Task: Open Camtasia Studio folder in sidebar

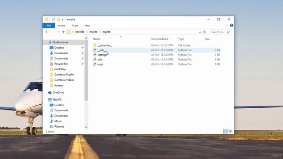Action: [x=64, y=75]
